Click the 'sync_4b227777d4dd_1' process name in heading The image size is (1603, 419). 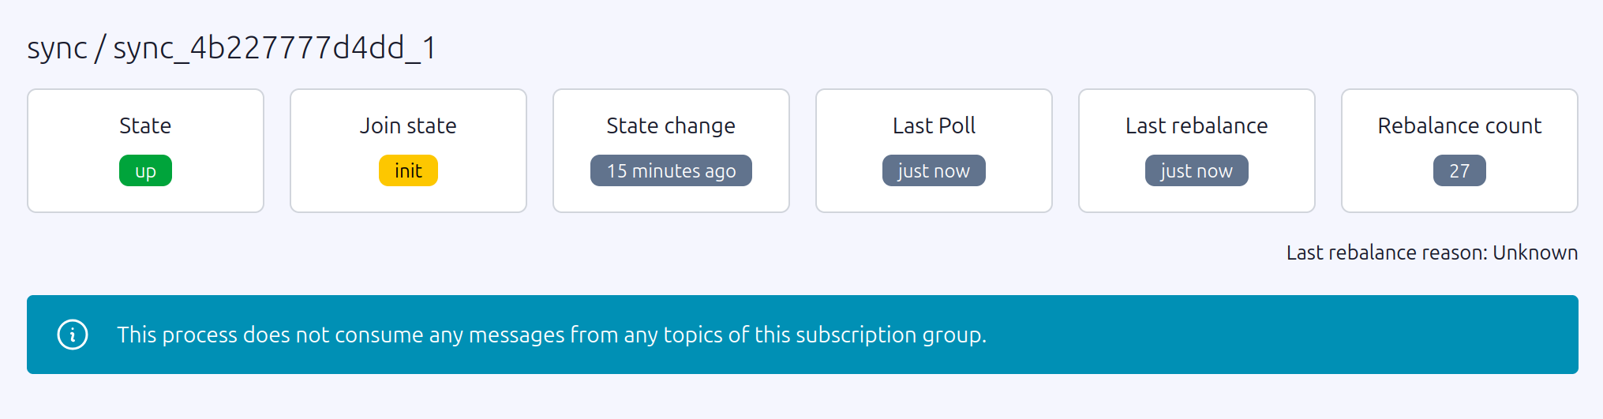(275, 49)
